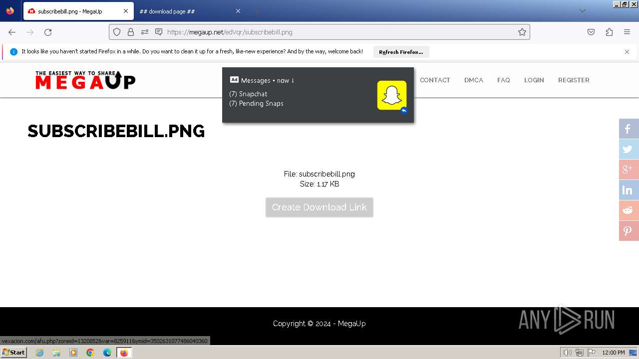This screenshot has width=639, height=359.
Task: Open the CONTACT menu link
Action: [x=435, y=80]
